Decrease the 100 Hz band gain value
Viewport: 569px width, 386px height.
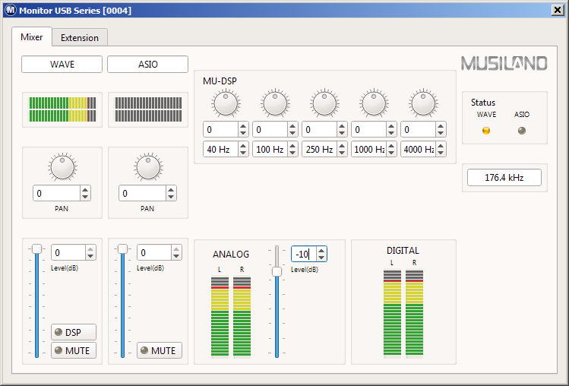tap(292, 133)
